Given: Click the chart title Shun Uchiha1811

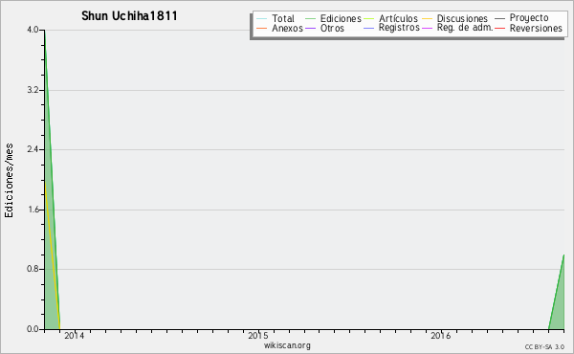Looking at the screenshot, I should (129, 16).
